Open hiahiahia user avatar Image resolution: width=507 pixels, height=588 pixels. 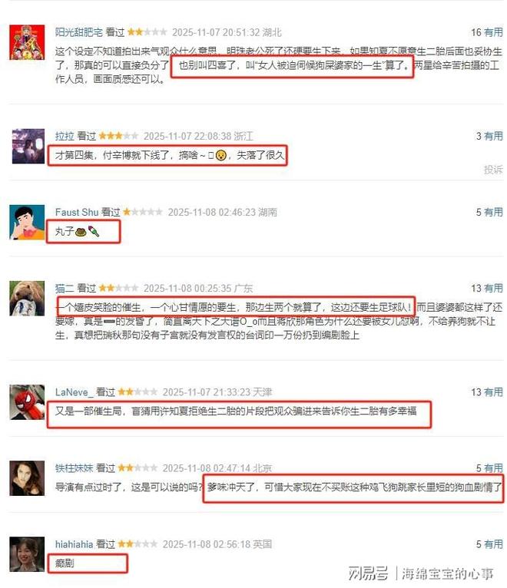pyautogui.click(x=27, y=554)
